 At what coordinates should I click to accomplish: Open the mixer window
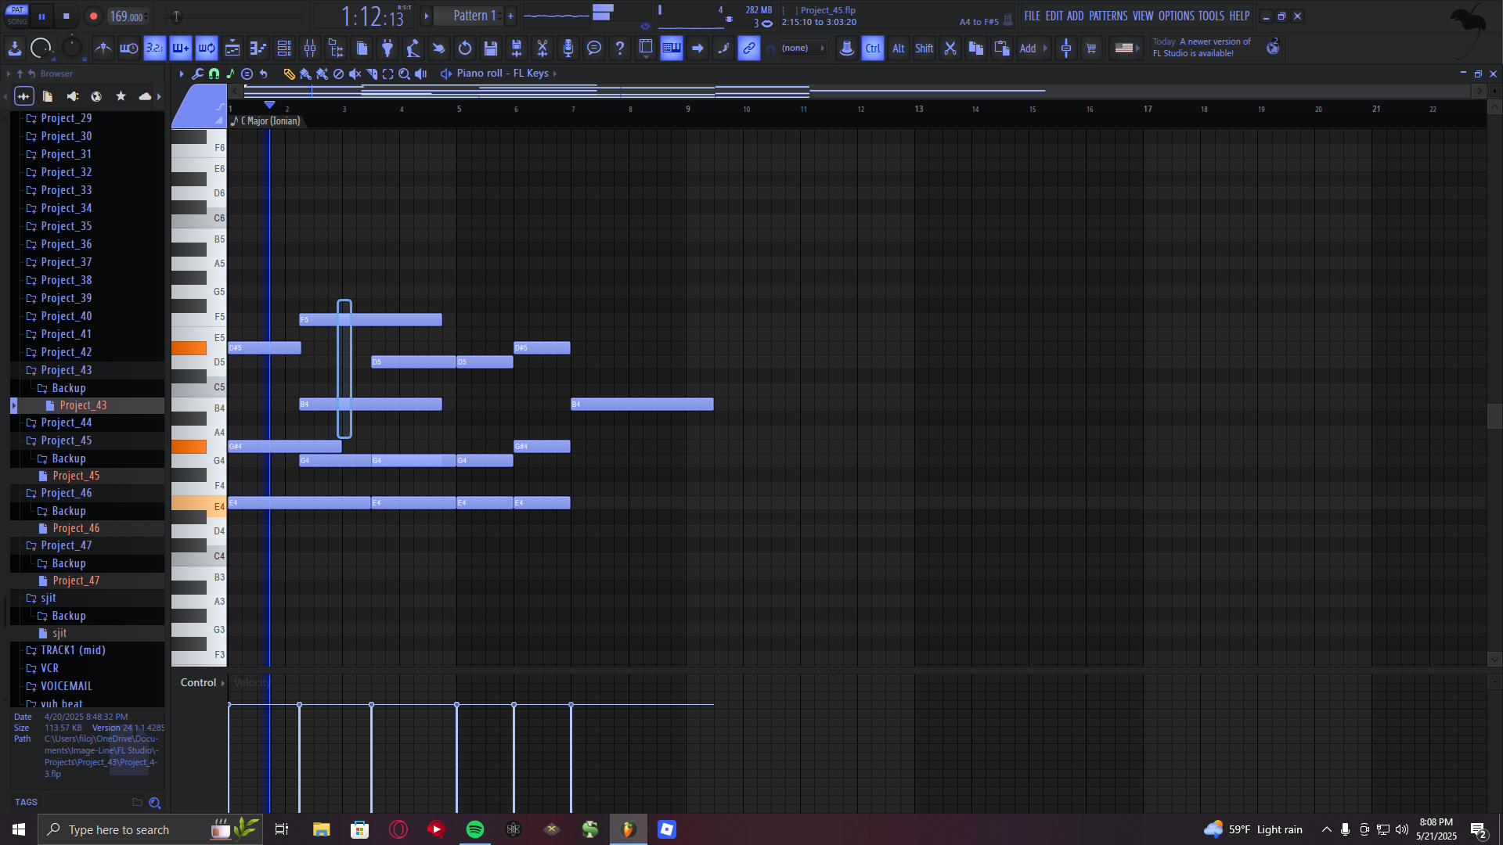tap(310, 49)
